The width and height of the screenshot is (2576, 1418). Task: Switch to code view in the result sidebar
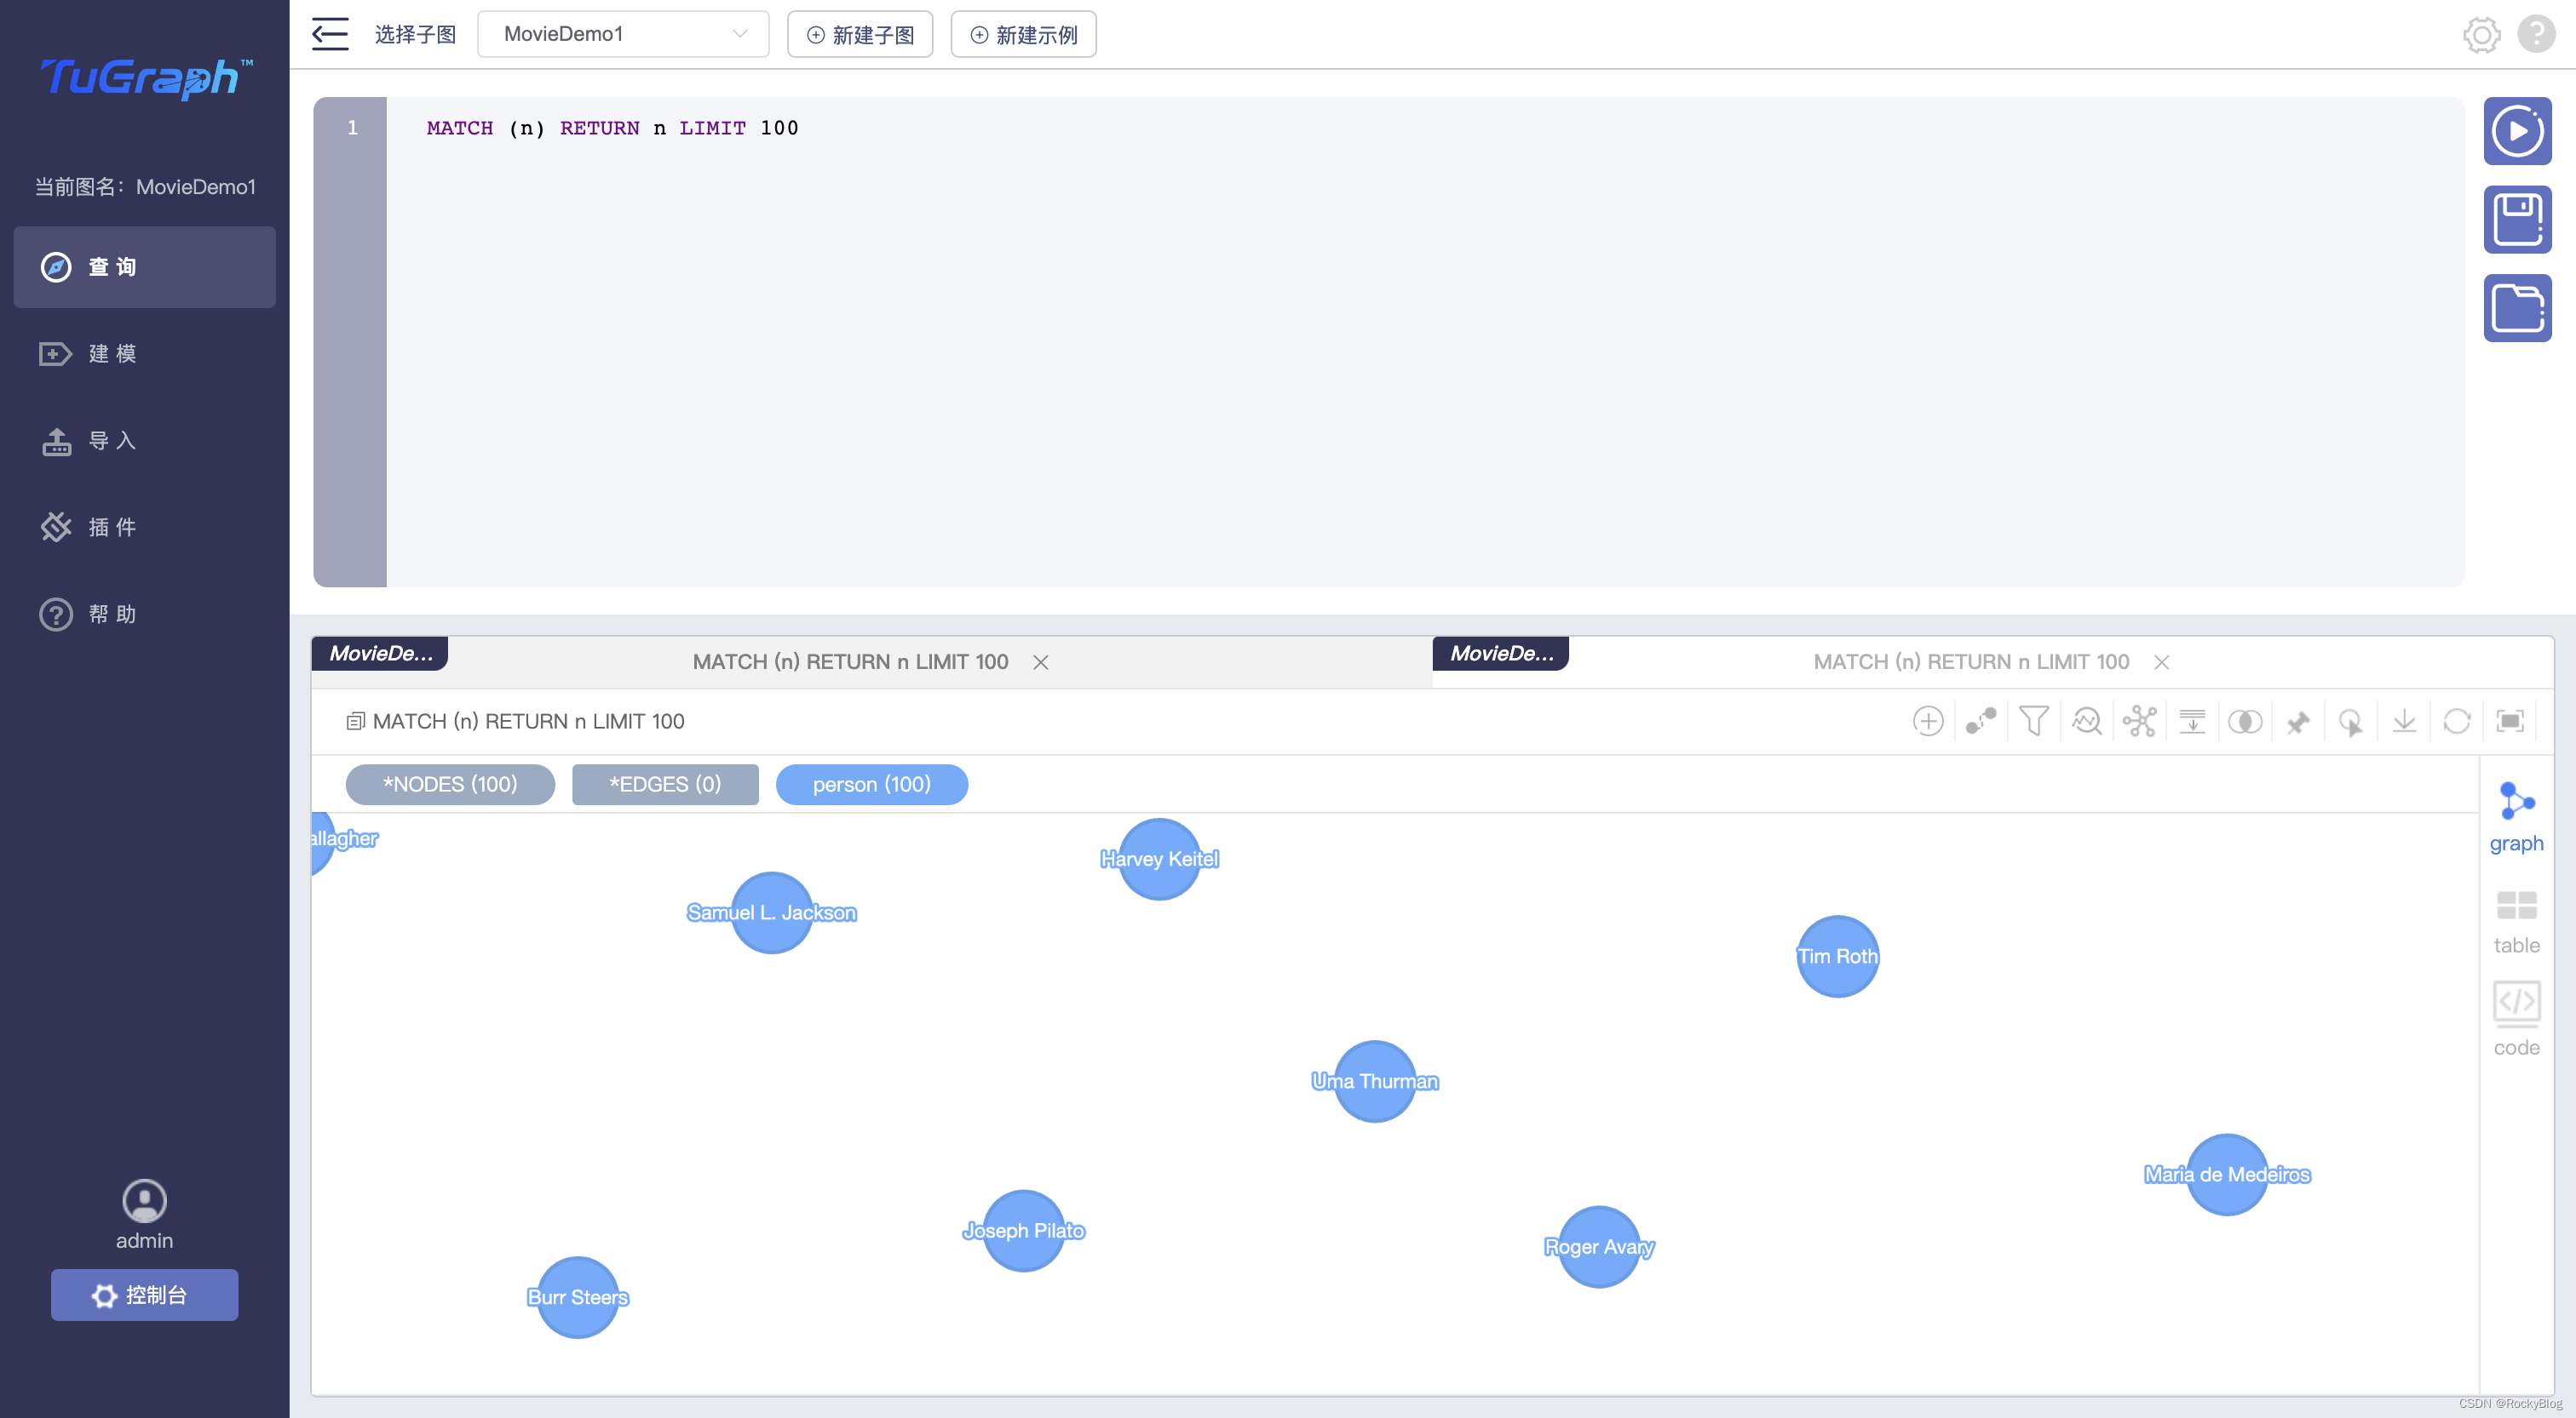click(2516, 1020)
